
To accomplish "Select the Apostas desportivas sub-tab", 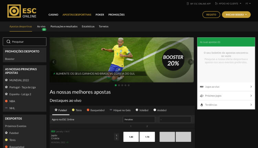I will pos(21,26).
